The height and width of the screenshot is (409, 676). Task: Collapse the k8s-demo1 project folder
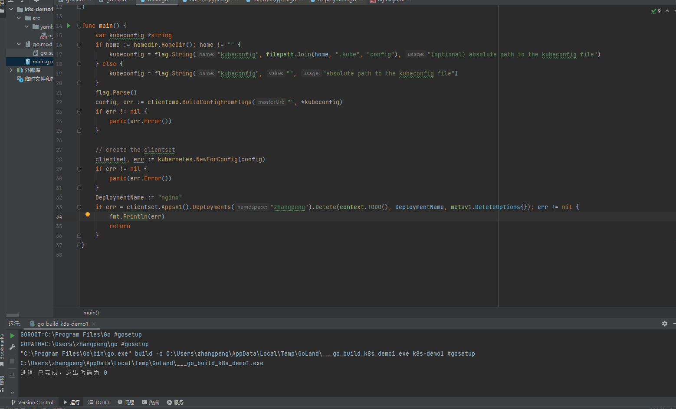(11, 9)
